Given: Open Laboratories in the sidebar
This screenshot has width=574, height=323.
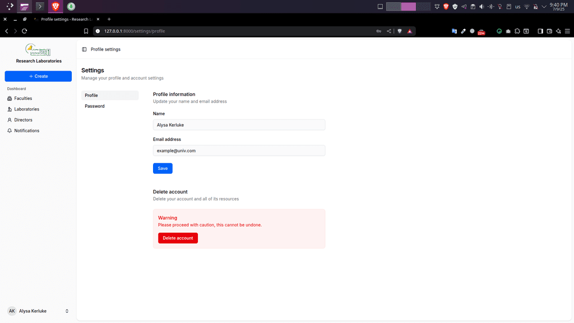Looking at the screenshot, I should [x=38, y=109].
